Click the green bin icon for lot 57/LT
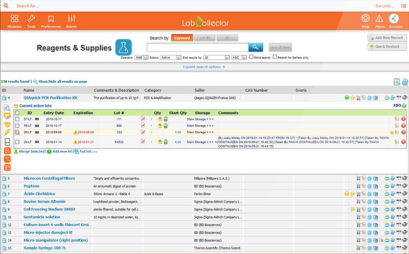 166,119
